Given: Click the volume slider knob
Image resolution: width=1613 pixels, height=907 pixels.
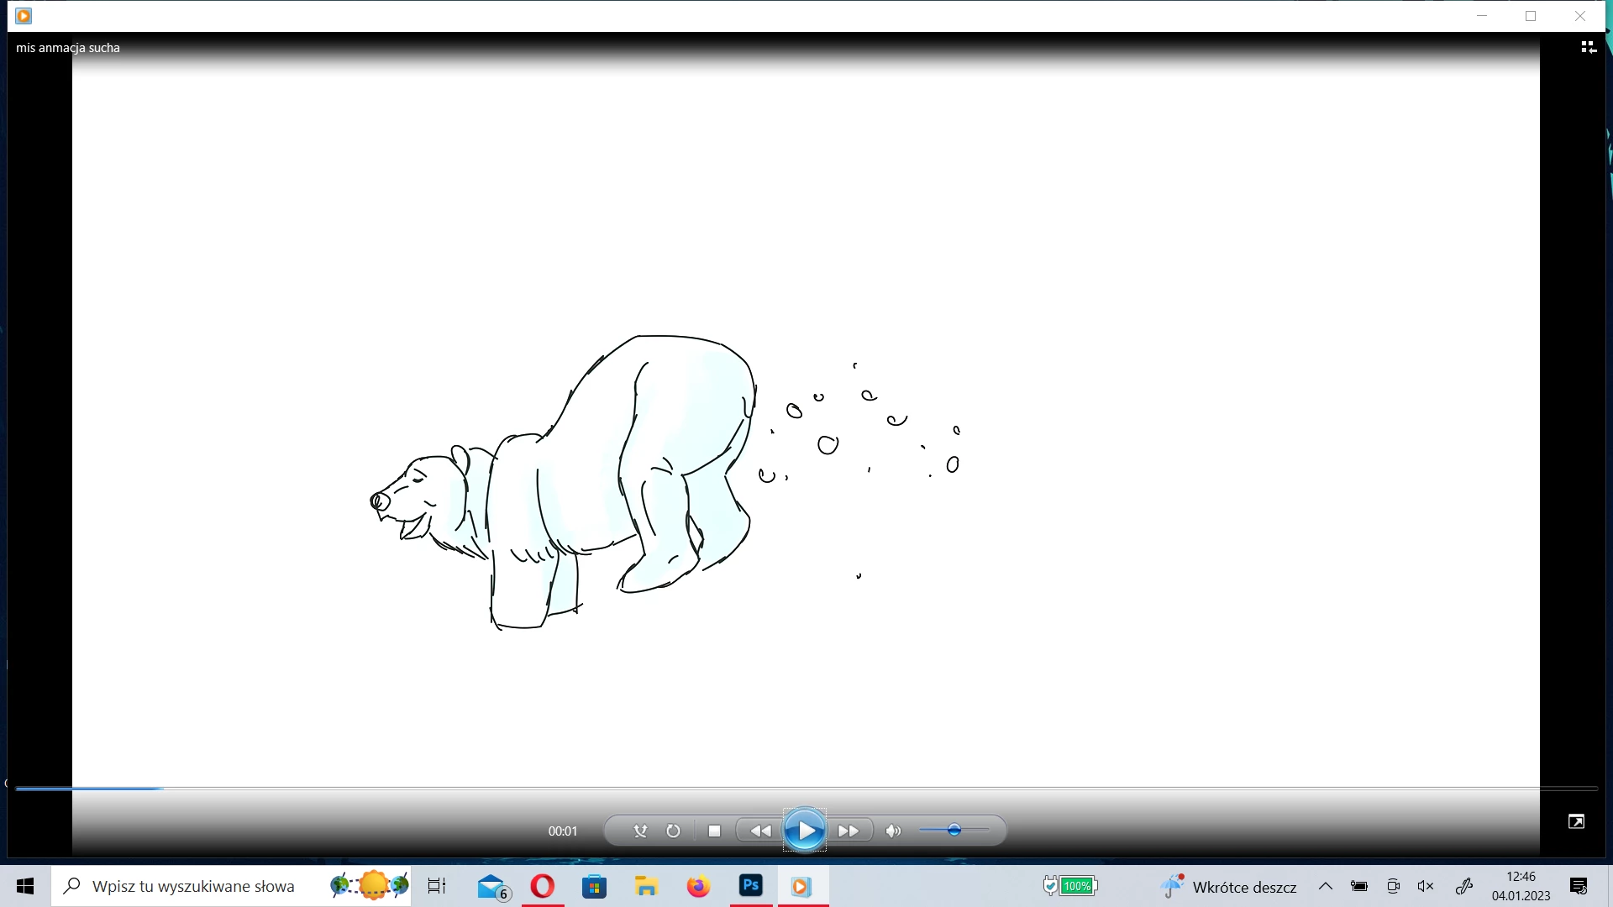Looking at the screenshot, I should pos(954,831).
